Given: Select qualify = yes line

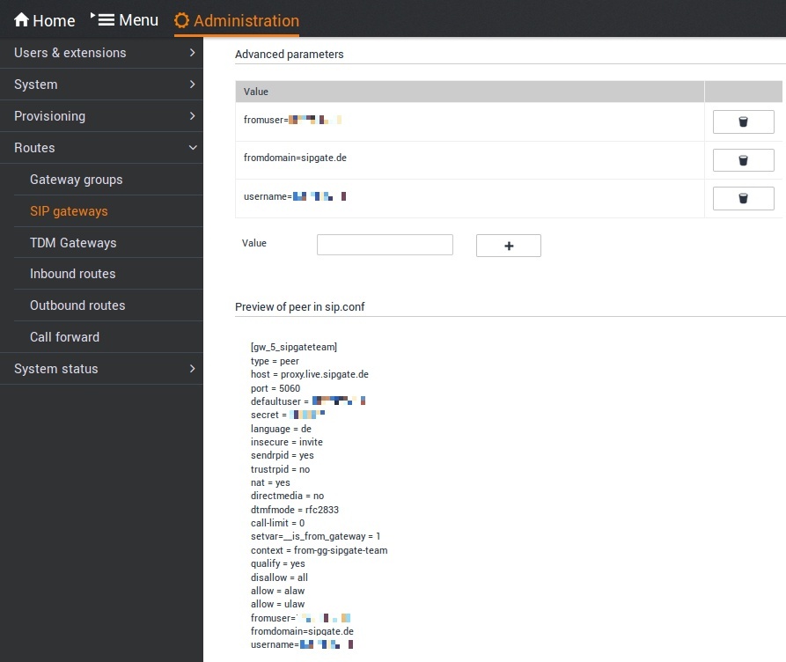Looking at the screenshot, I should point(278,563).
